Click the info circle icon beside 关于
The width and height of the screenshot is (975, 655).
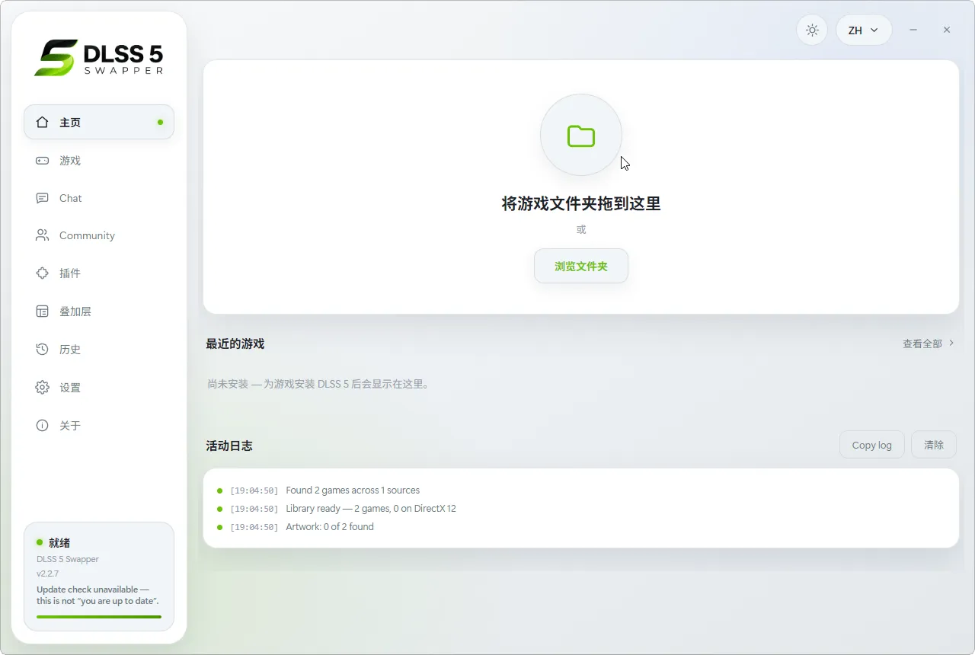tap(43, 426)
